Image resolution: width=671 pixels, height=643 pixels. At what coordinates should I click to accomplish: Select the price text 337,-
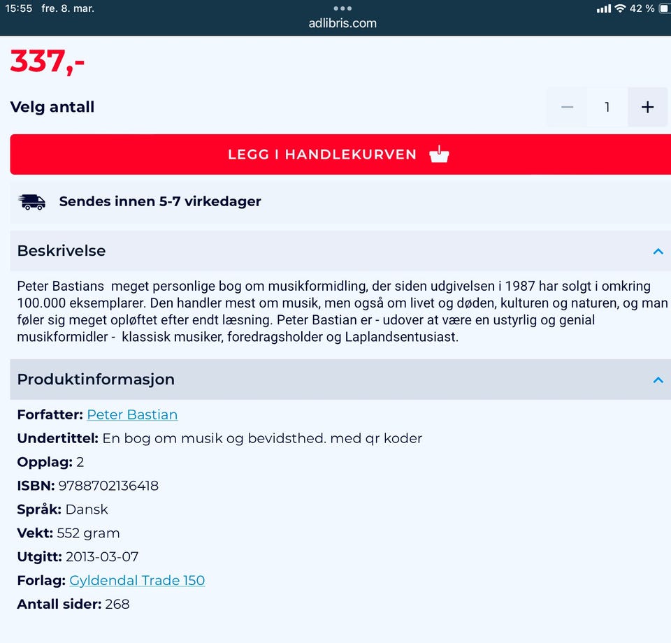47,62
